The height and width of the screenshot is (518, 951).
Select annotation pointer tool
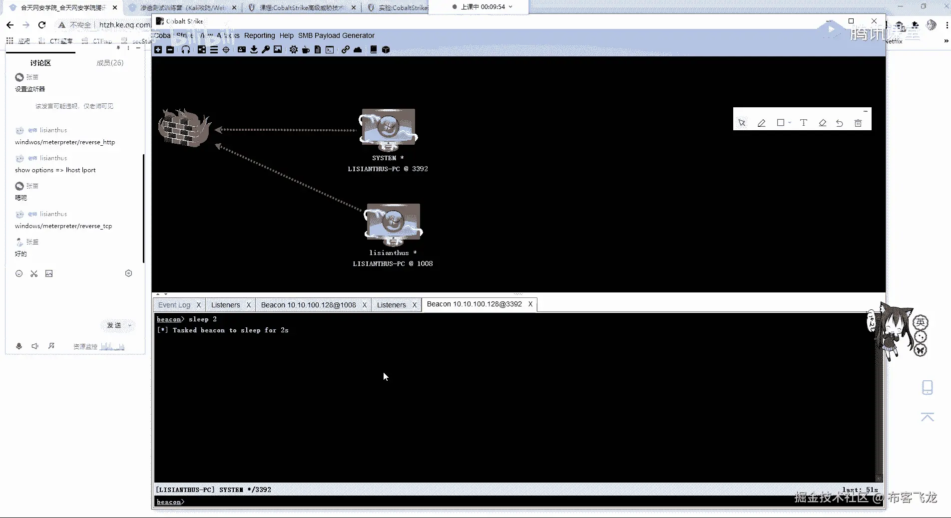pos(742,123)
